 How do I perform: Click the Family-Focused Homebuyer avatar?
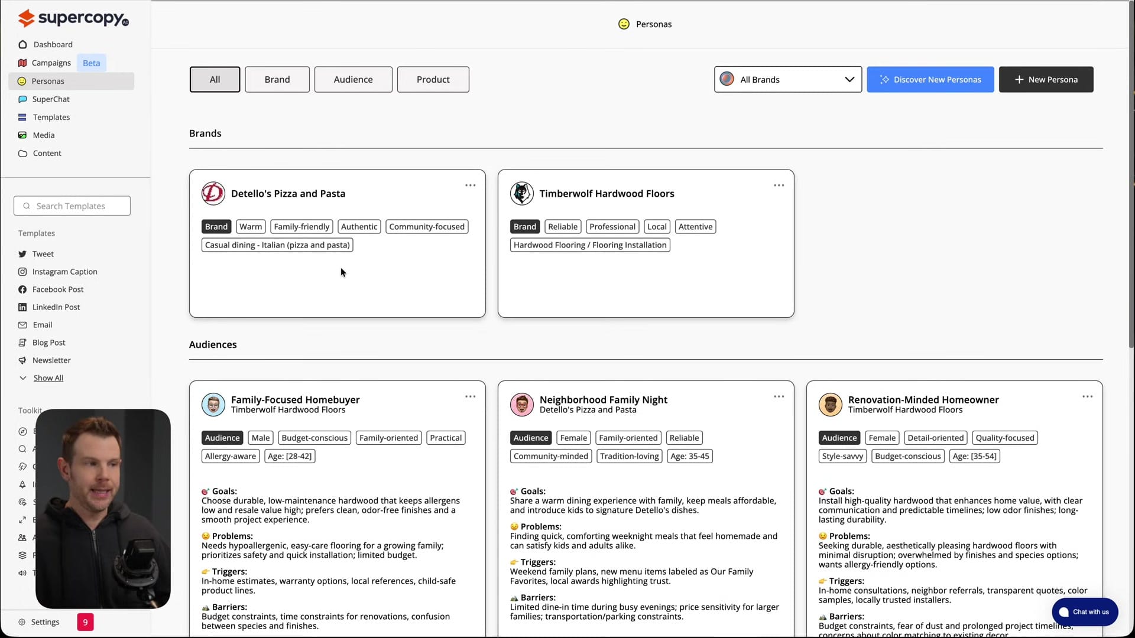coord(213,405)
